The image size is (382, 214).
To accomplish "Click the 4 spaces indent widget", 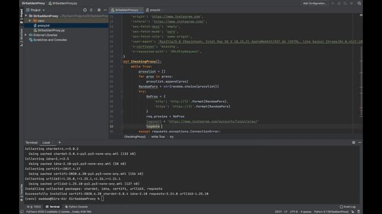I will [306, 212].
